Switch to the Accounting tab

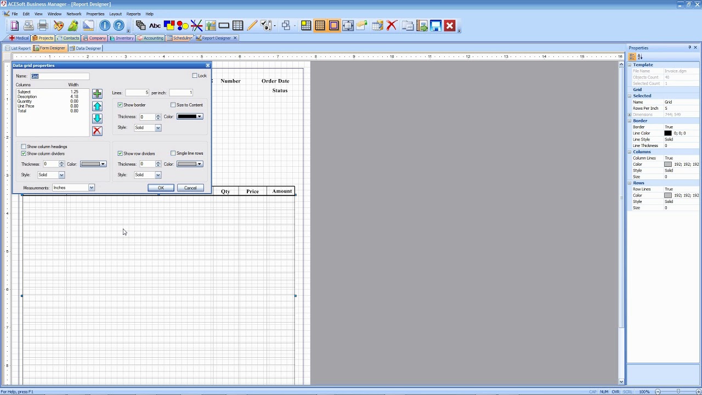click(x=150, y=38)
